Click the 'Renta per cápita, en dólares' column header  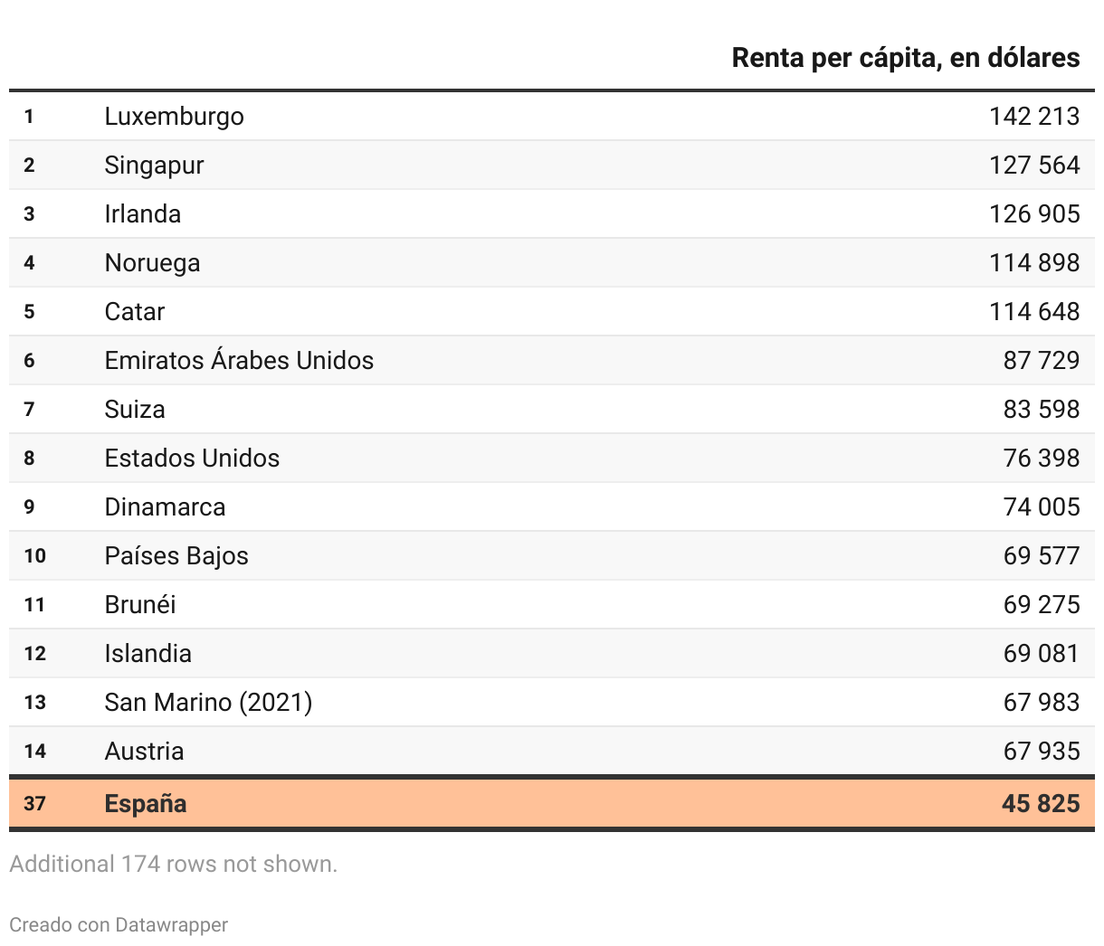(x=905, y=58)
